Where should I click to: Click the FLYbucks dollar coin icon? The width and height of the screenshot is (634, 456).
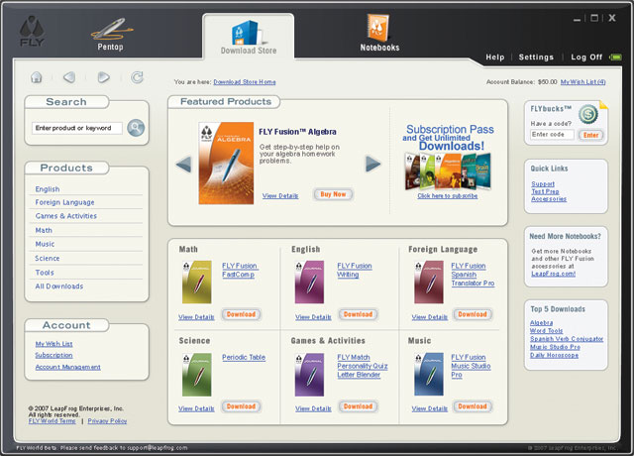588,113
